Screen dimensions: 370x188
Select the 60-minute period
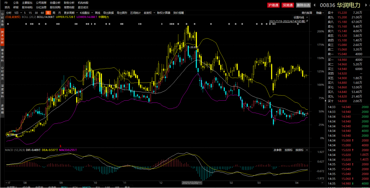coord(42,13)
